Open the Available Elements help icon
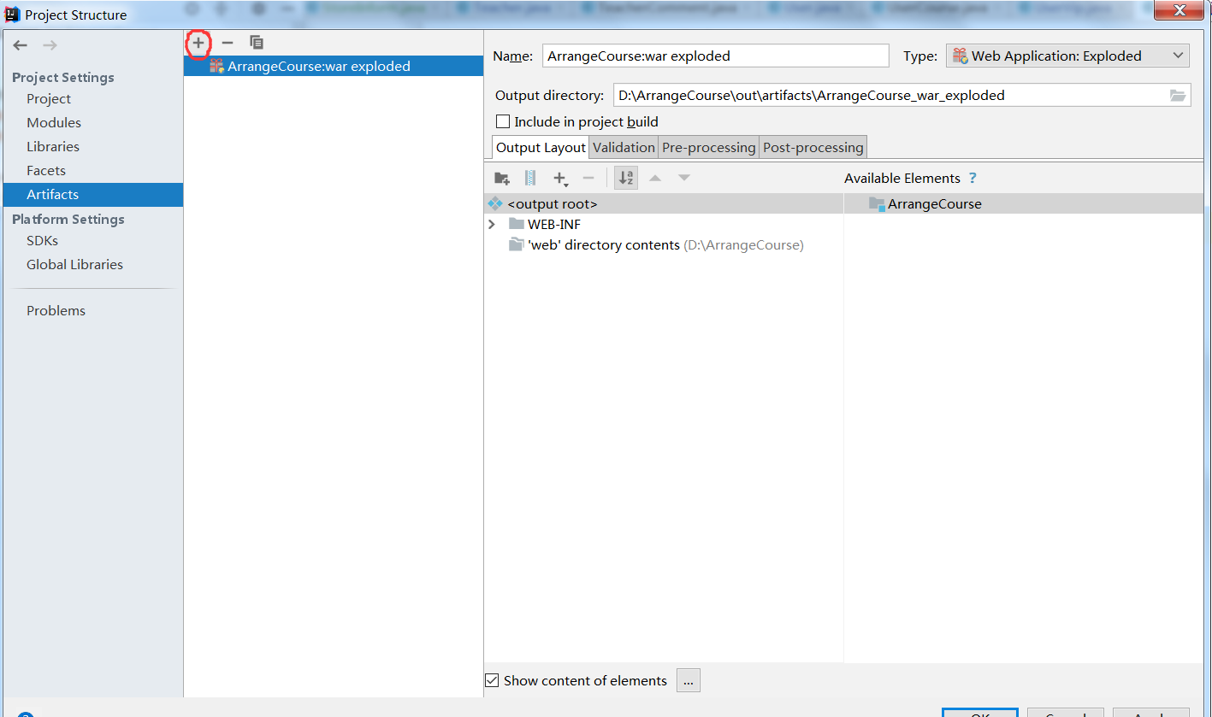This screenshot has height=717, width=1212. 973,178
